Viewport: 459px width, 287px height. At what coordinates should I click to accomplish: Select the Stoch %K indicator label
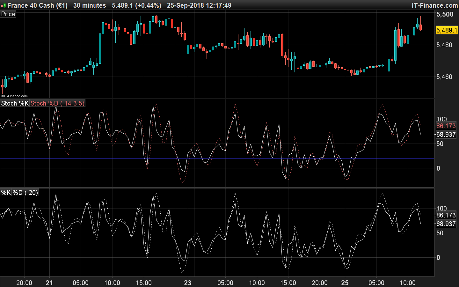click(x=15, y=103)
